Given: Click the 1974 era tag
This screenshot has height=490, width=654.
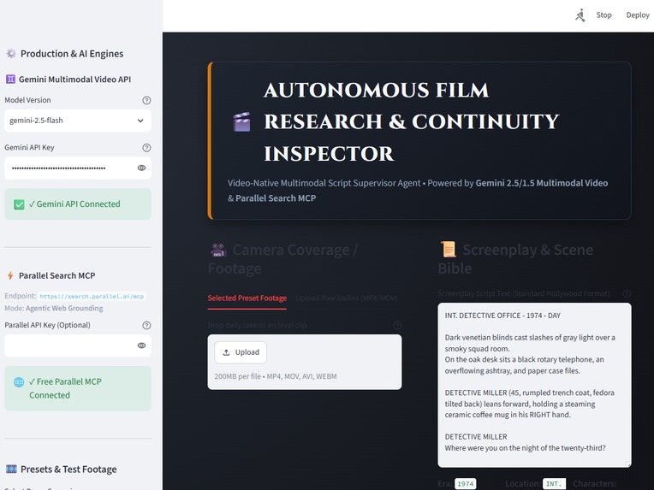Looking at the screenshot, I should [465, 484].
